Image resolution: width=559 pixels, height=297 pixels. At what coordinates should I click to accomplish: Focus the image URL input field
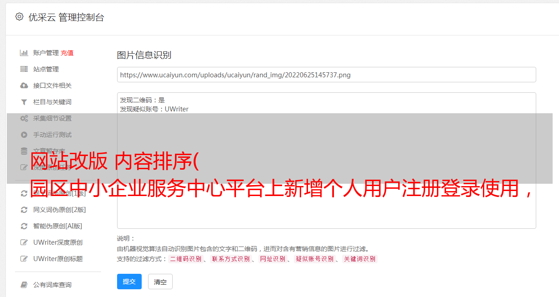(326, 75)
